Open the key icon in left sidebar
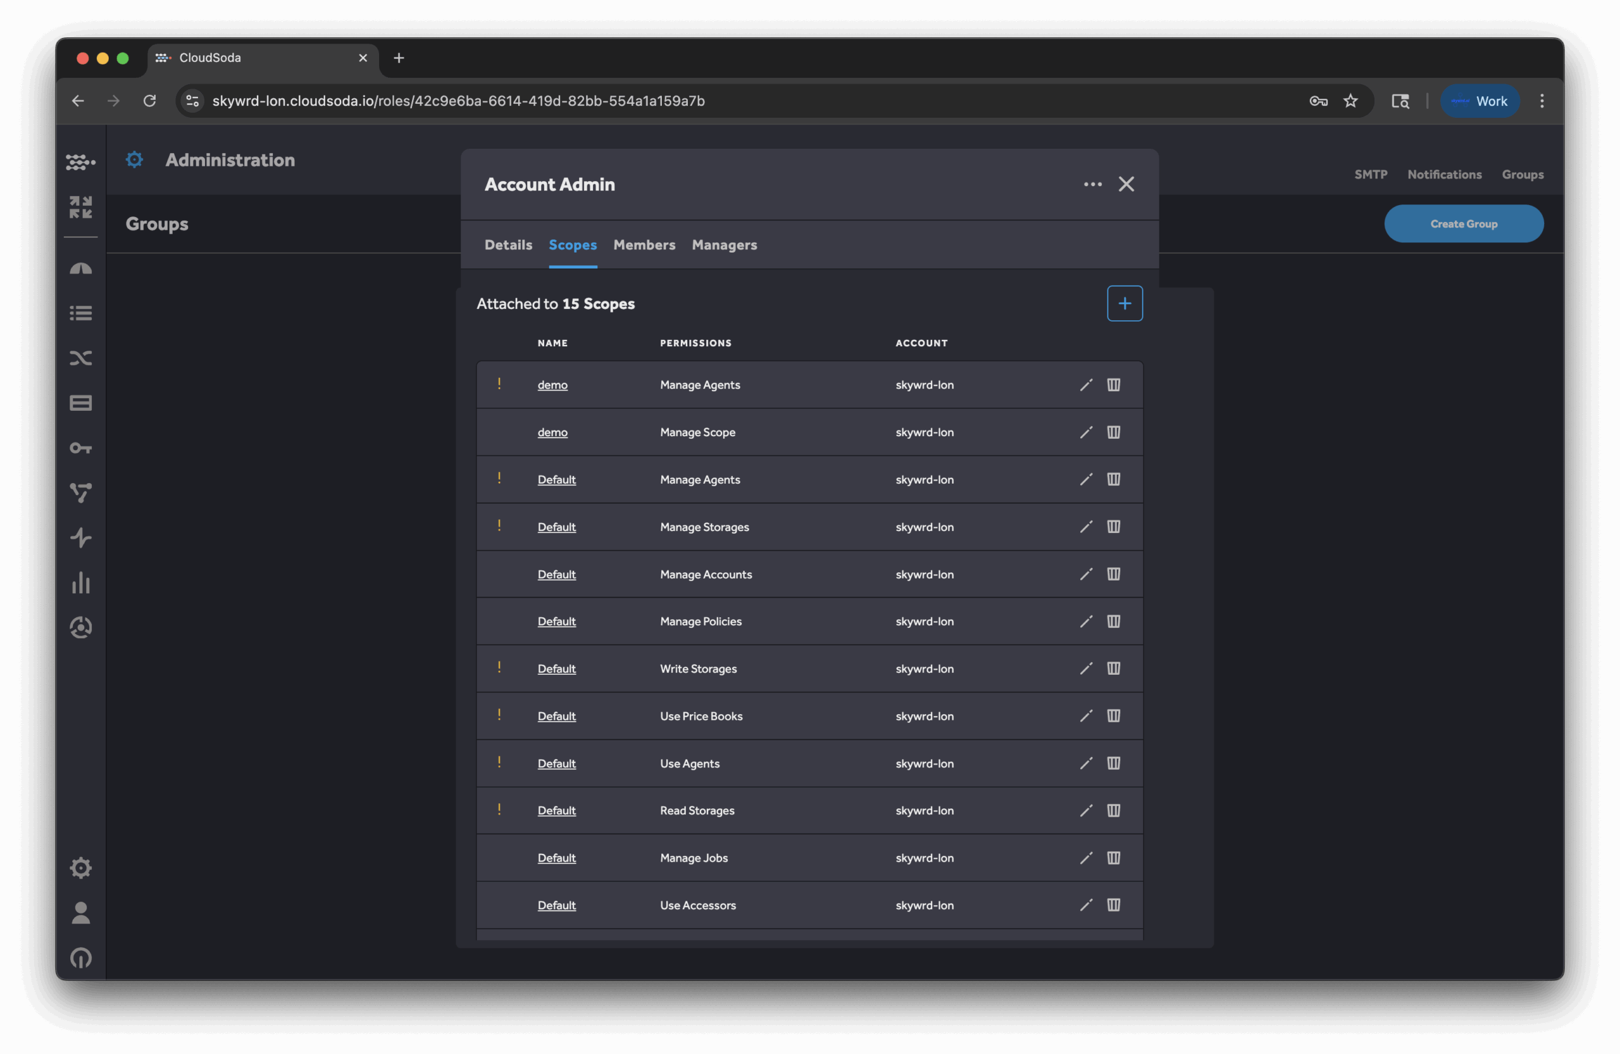Image resolution: width=1620 pixels, height=1054 pixels. (80, 448)
